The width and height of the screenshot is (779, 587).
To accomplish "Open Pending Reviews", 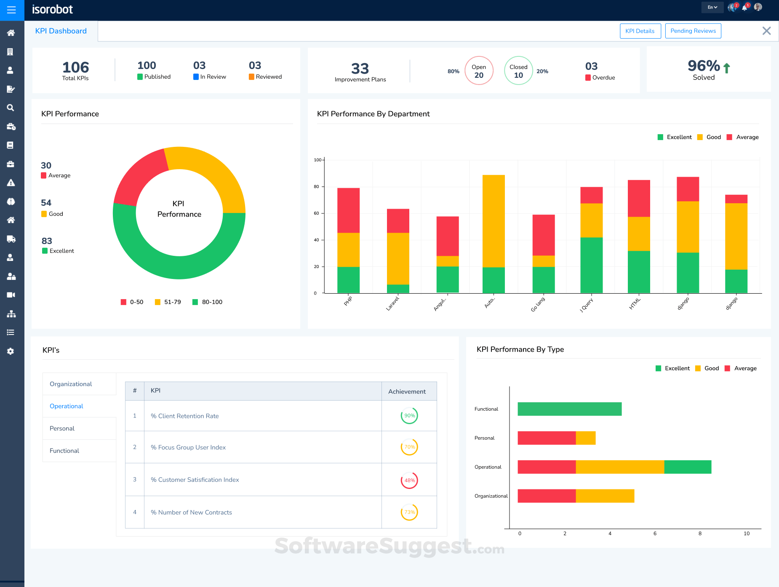I will pyautogui.click(x=693, y=31).
